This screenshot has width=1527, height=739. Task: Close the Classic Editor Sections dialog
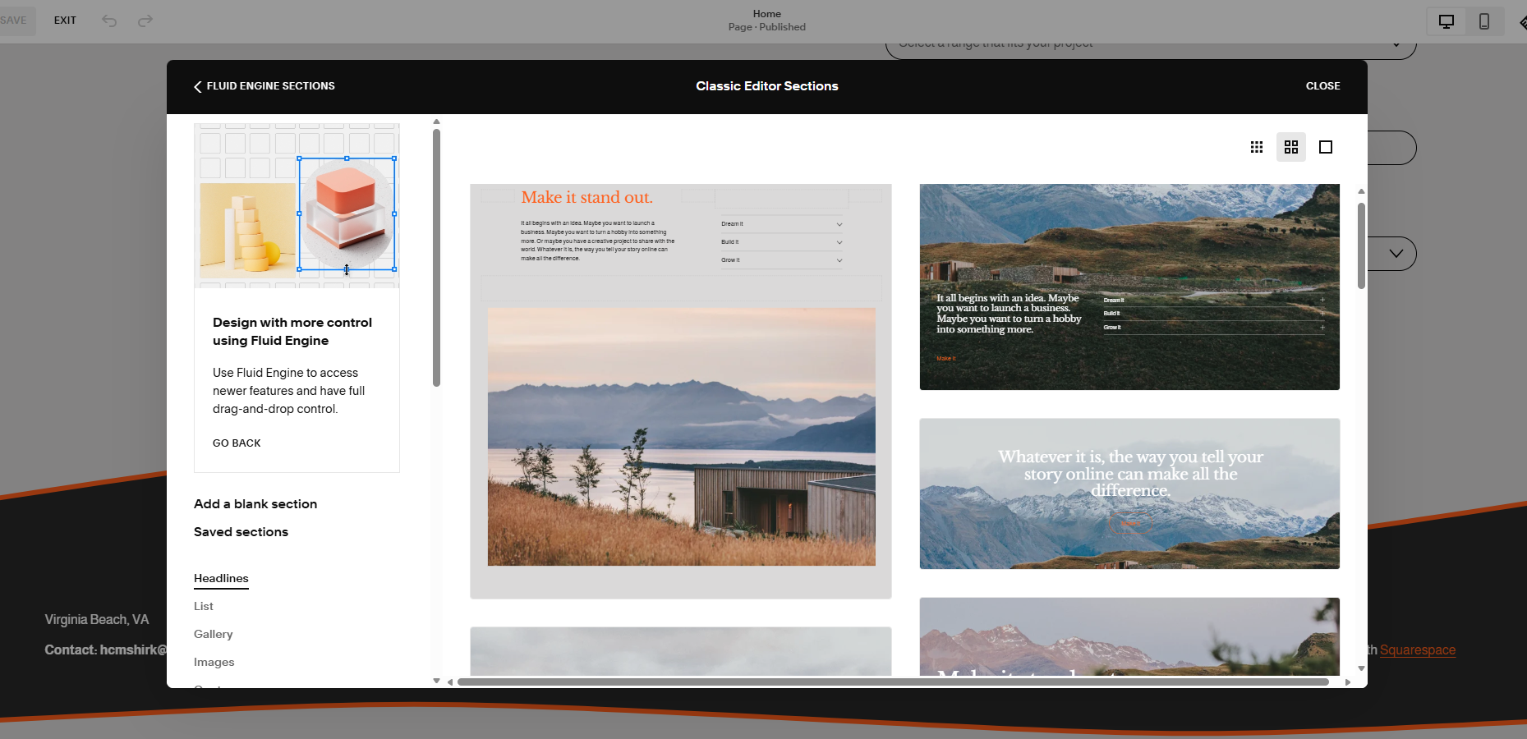(x=1322, y=86)
